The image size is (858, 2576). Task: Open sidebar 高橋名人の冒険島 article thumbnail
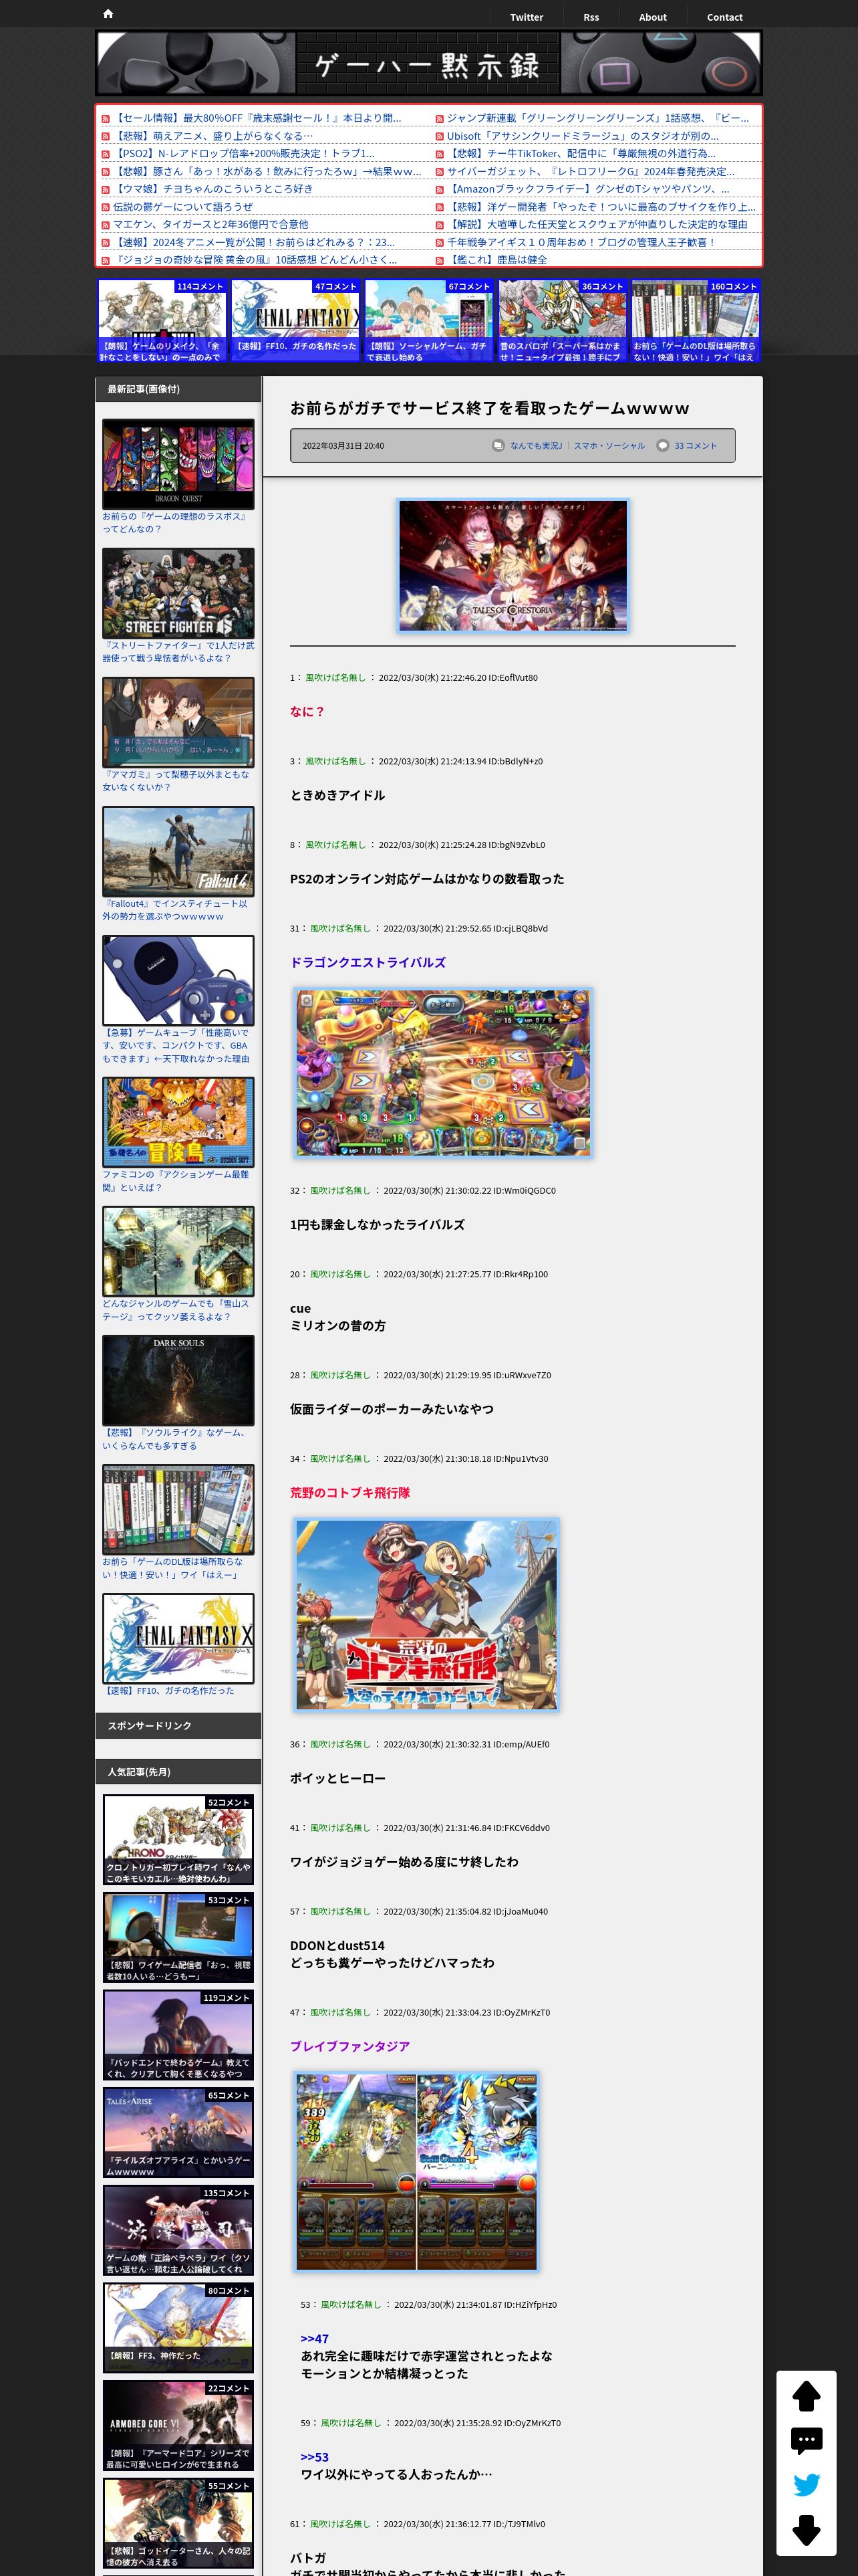(x=178, y=1122)
